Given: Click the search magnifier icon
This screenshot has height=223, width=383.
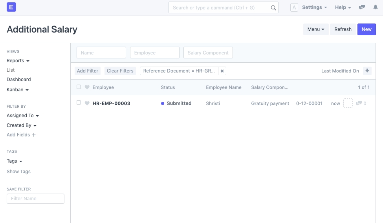Looking at the screenshot, I should [x=273, y=8].
